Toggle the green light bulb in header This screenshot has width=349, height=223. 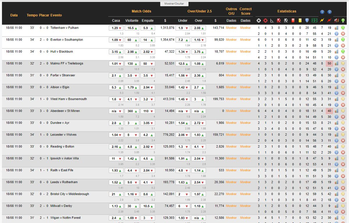343,21
